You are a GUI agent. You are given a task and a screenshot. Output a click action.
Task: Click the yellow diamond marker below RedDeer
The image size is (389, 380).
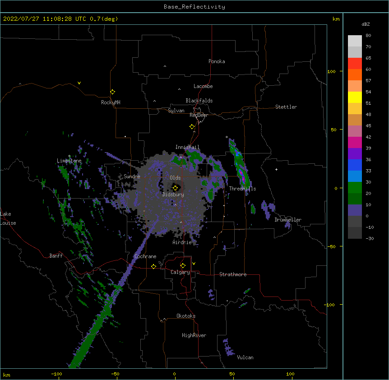click(x=192, y=127)
